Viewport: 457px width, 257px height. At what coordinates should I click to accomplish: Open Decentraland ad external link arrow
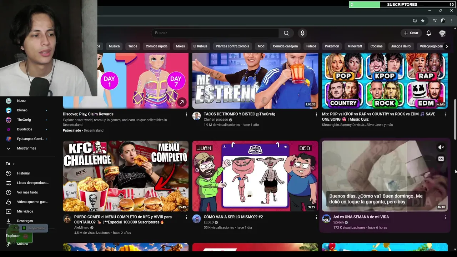(181, 102)
